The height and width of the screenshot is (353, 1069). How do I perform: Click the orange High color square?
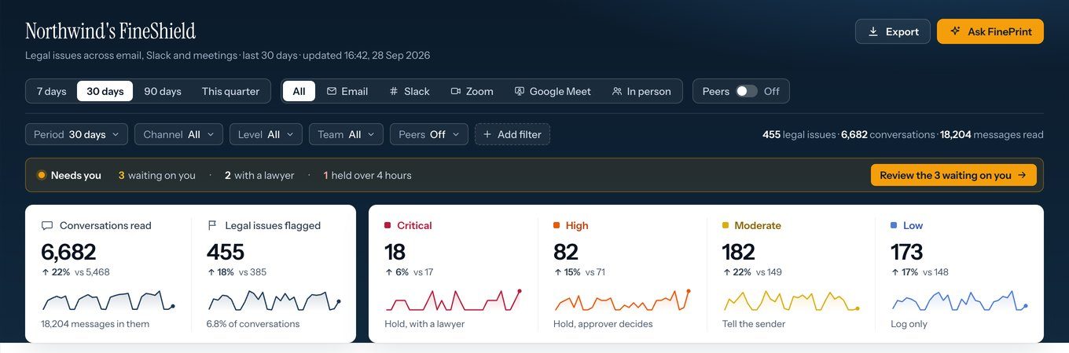coord(557,225)
